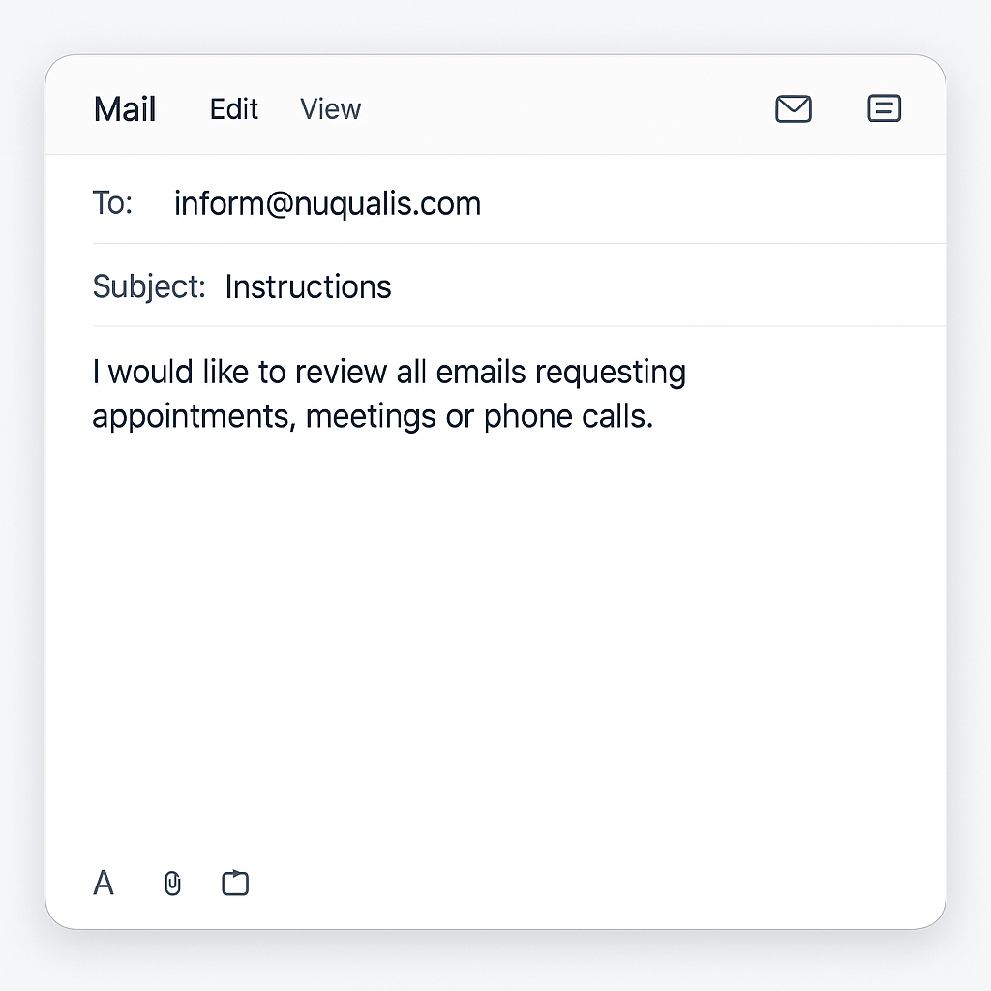Click the recipient address inform@nuqualis.com
Screen dimensions: 991x991
coord(327,203)
